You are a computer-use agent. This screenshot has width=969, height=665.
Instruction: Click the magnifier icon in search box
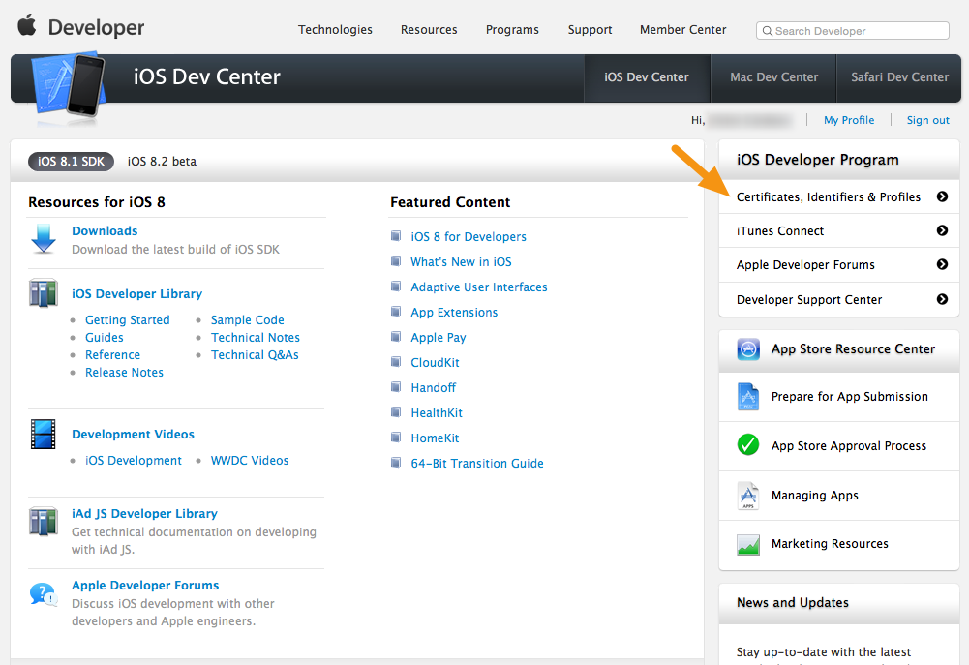767,31
